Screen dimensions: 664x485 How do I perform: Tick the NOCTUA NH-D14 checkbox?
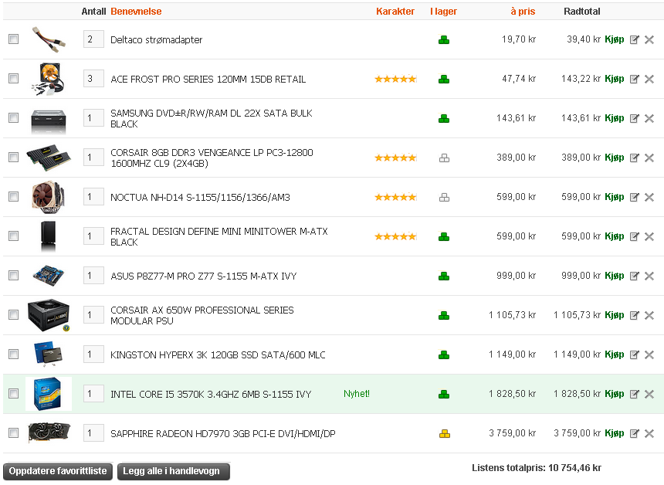coord(14,196)
